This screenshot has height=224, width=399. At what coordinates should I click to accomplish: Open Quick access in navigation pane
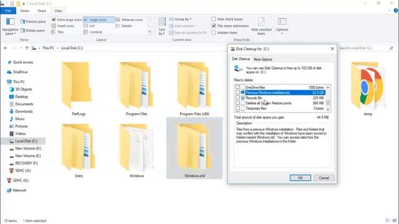(x=20, y=62)
